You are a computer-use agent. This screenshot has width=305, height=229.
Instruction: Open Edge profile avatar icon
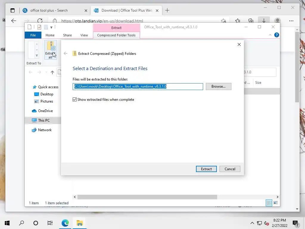tap(278, 21)
